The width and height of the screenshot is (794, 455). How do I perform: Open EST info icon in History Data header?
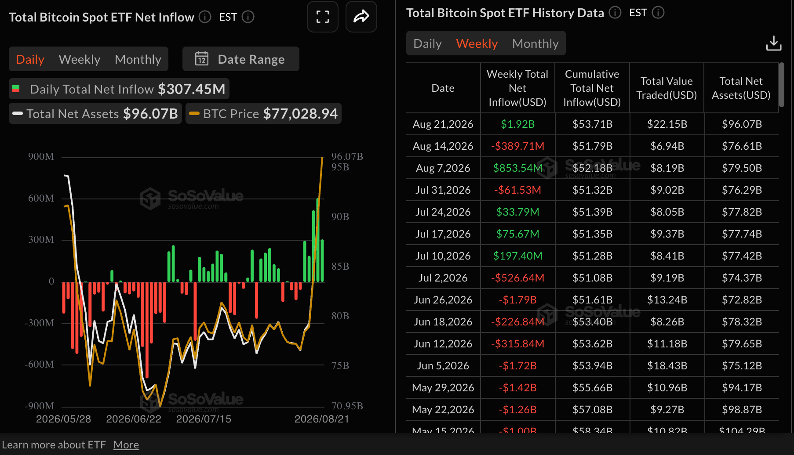658,12
